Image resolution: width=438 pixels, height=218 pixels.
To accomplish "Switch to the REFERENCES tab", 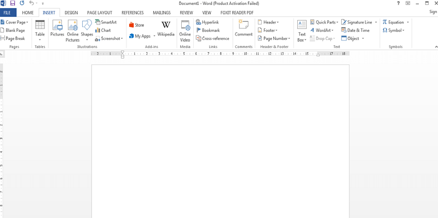I will tap(132, 13).
